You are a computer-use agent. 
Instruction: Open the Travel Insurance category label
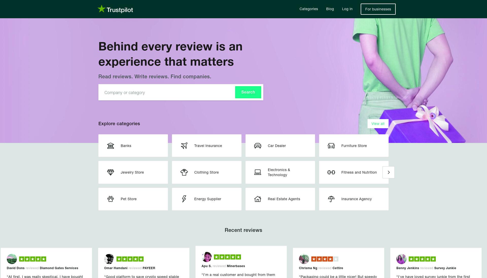tap(208, 146)
